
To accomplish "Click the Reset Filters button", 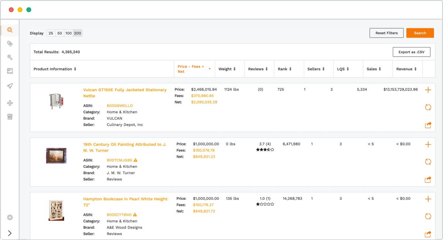I will click(387, 33).
